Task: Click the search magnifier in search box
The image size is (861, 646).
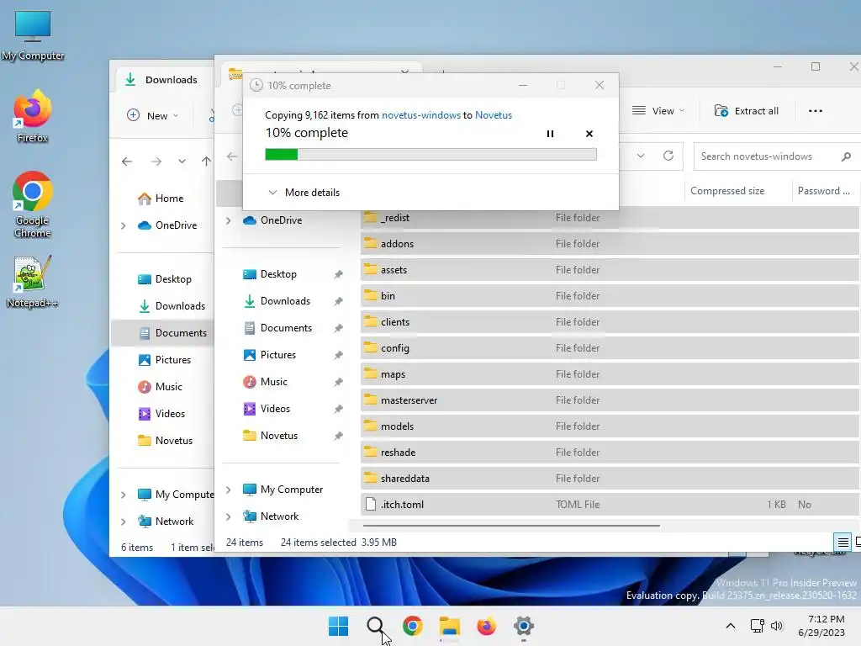Action: [x=846, y=156]
